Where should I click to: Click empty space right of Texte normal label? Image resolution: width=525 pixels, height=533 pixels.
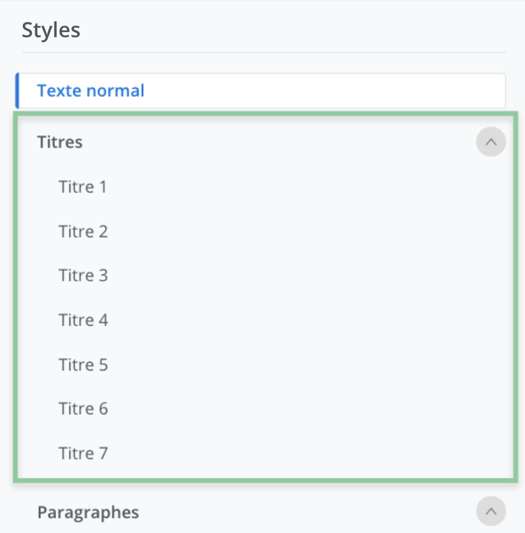(x=326, y=91)
